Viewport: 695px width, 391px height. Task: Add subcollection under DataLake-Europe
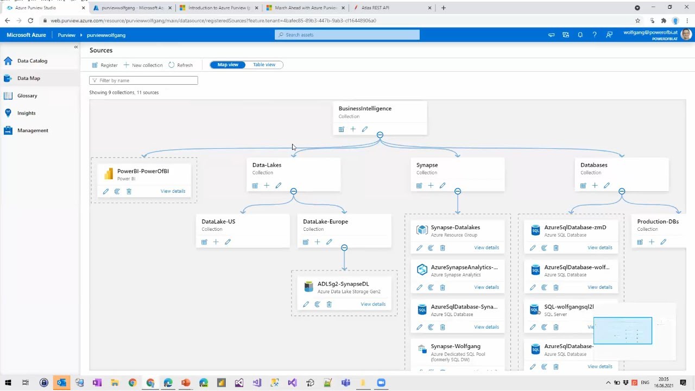(317, 242)
